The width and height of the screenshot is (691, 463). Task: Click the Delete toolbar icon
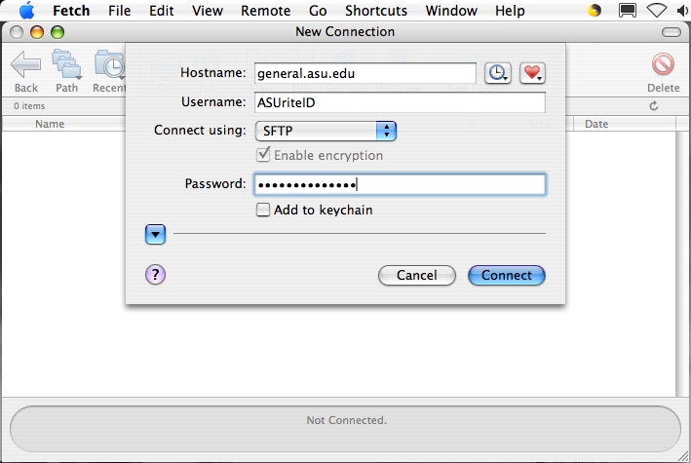point(663,64)
